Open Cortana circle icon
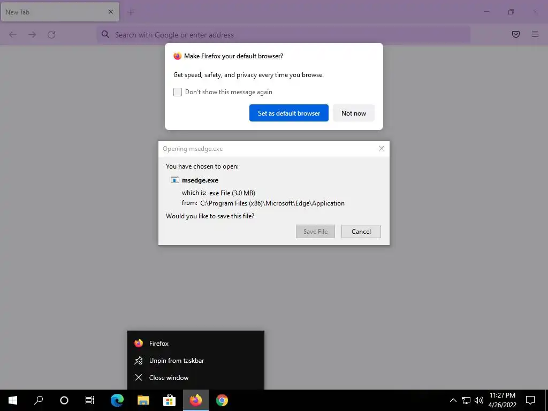The height and width of the screenshot is (411, 548). click(64, 400)
